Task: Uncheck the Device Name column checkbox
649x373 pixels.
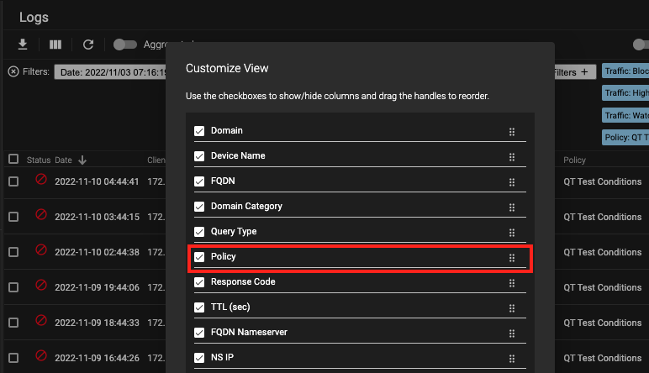Action: pyautogui.click(x=199, y=156)
